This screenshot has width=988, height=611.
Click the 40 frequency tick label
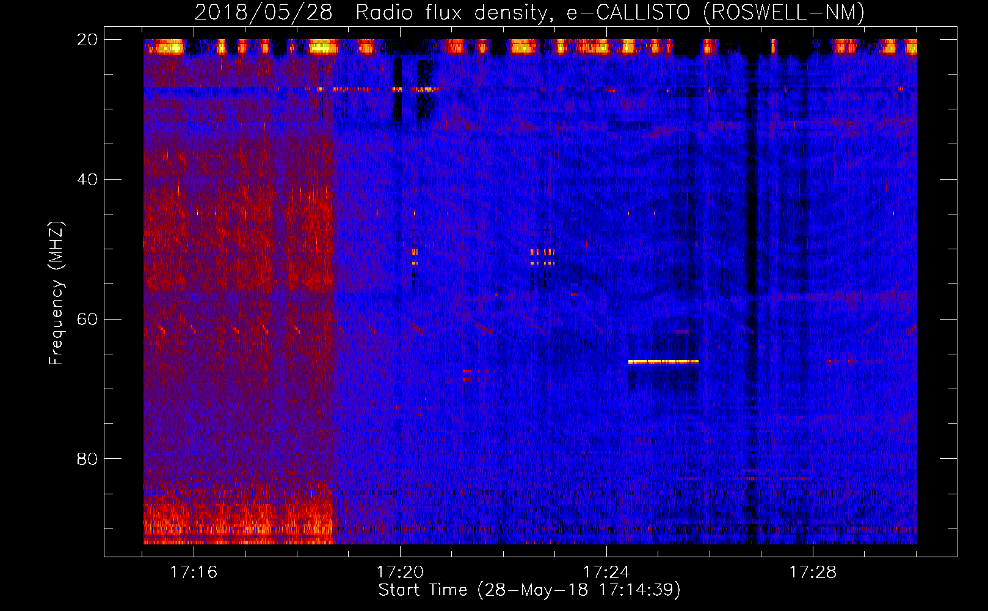(87, 180)
